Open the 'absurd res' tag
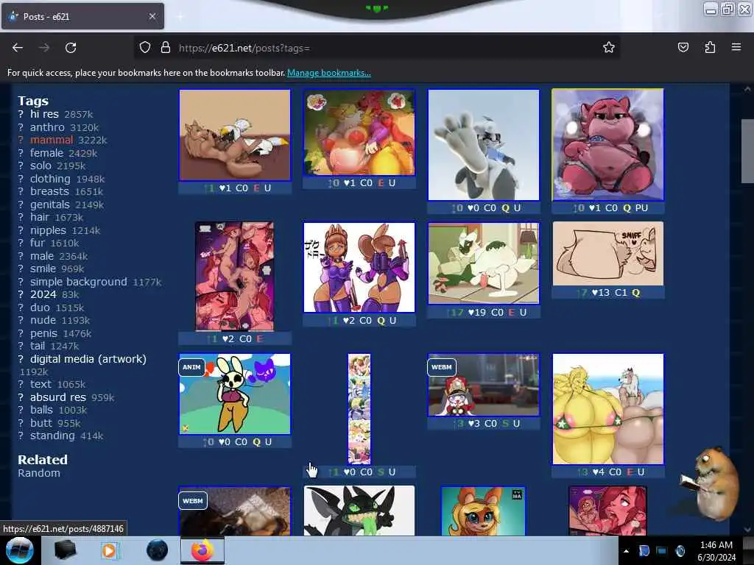754x565 pixels. coord(57,397)
